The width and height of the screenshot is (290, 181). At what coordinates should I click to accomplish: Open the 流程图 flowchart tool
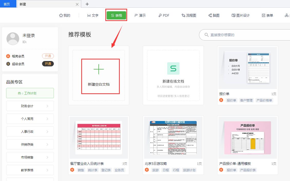(189, 15)
